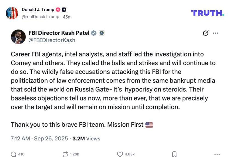Click the government account badge beside Kash's checkmark
230x163 pixels.
click(101, 33)
